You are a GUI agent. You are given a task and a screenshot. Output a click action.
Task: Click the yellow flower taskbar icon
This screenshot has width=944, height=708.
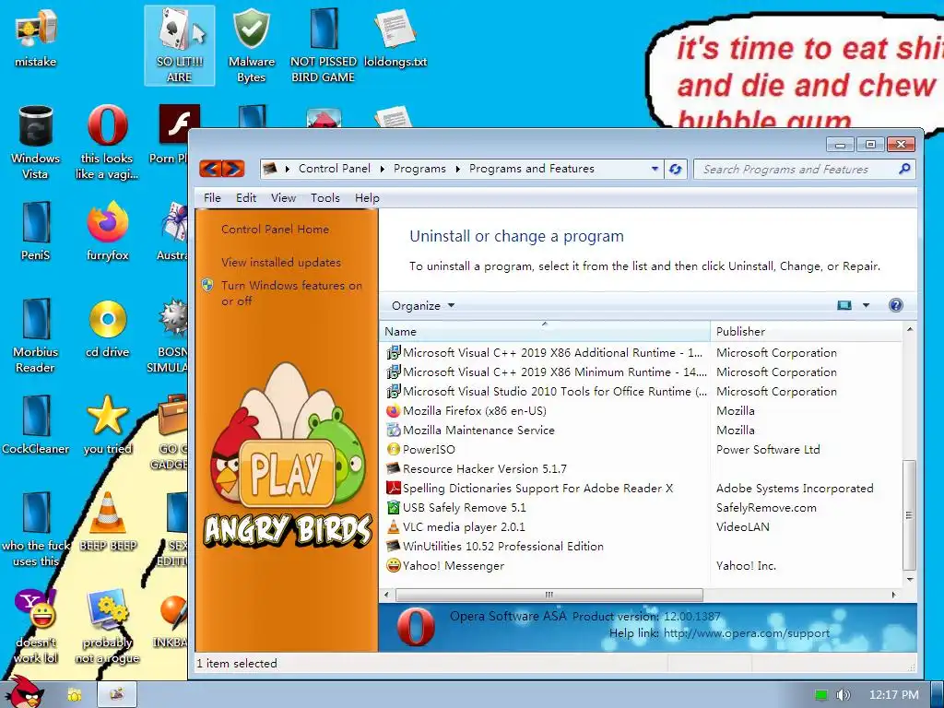(75, 695)
